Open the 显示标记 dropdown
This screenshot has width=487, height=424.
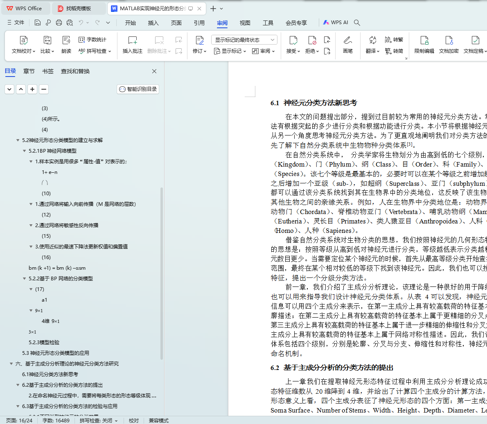point(230,51)
